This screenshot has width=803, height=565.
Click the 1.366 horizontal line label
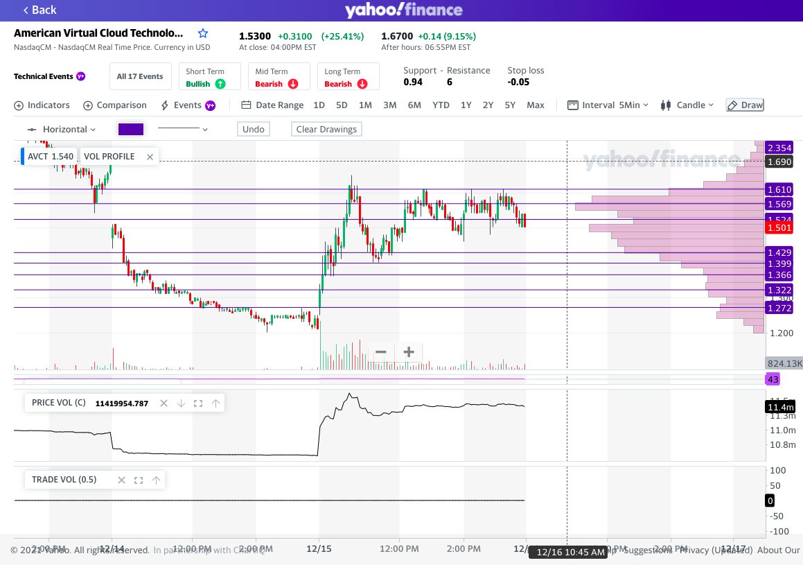[x=779, y=275]
